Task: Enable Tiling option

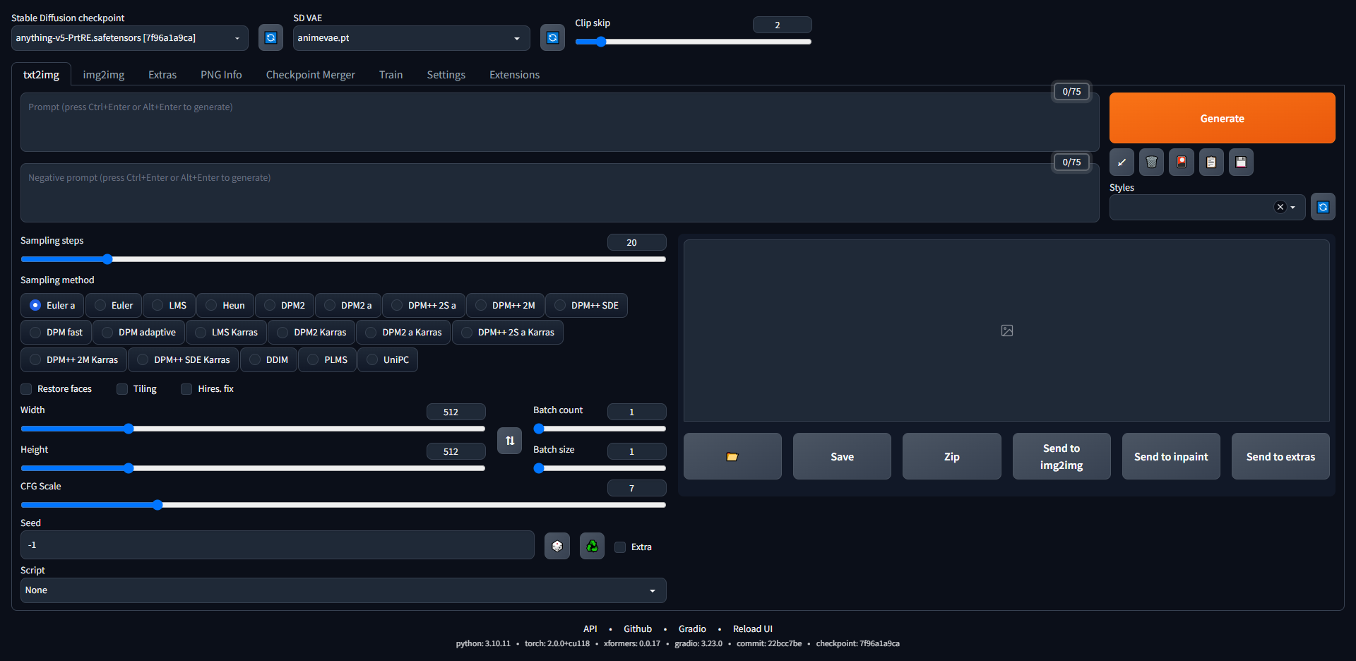Action: [x=122, y=389]
